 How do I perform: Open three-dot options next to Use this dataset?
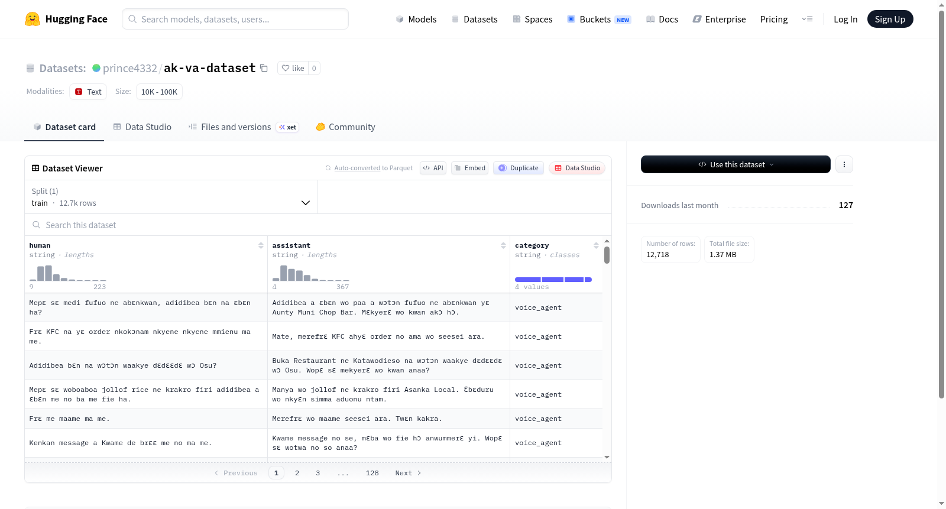(x=844, y=164)
